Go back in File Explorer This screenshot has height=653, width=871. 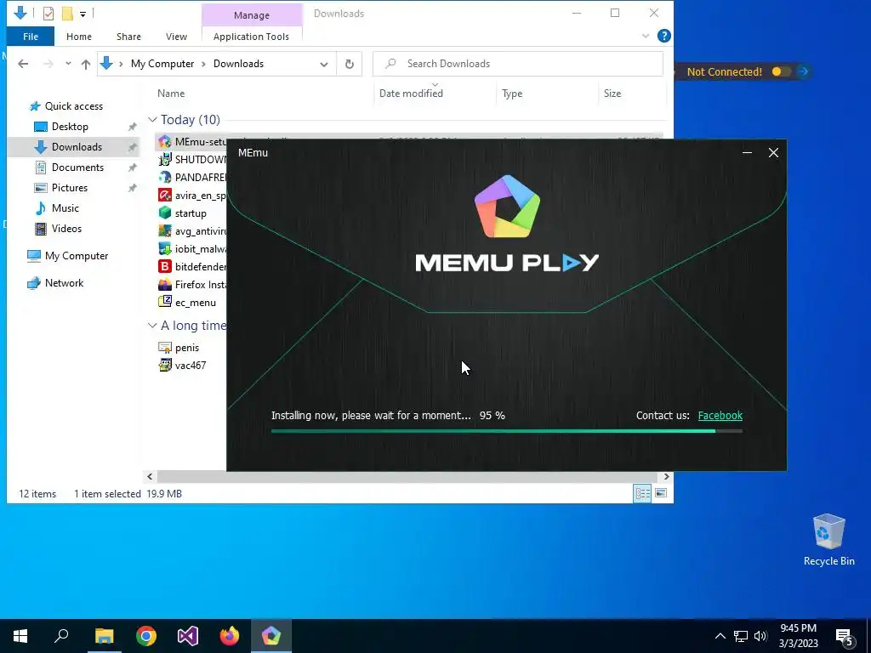[x=23, y=64]
